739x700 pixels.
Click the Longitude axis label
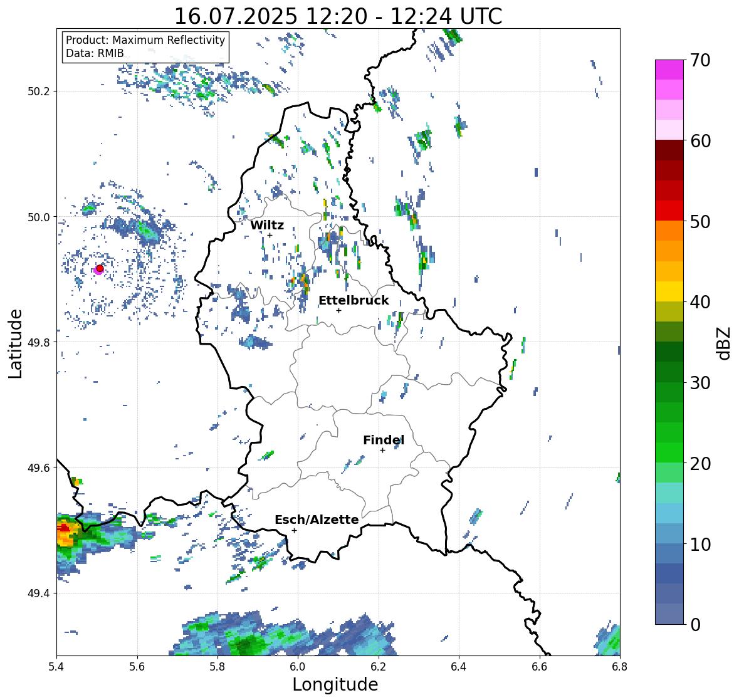pyautogui.click(x=335, y=684)
